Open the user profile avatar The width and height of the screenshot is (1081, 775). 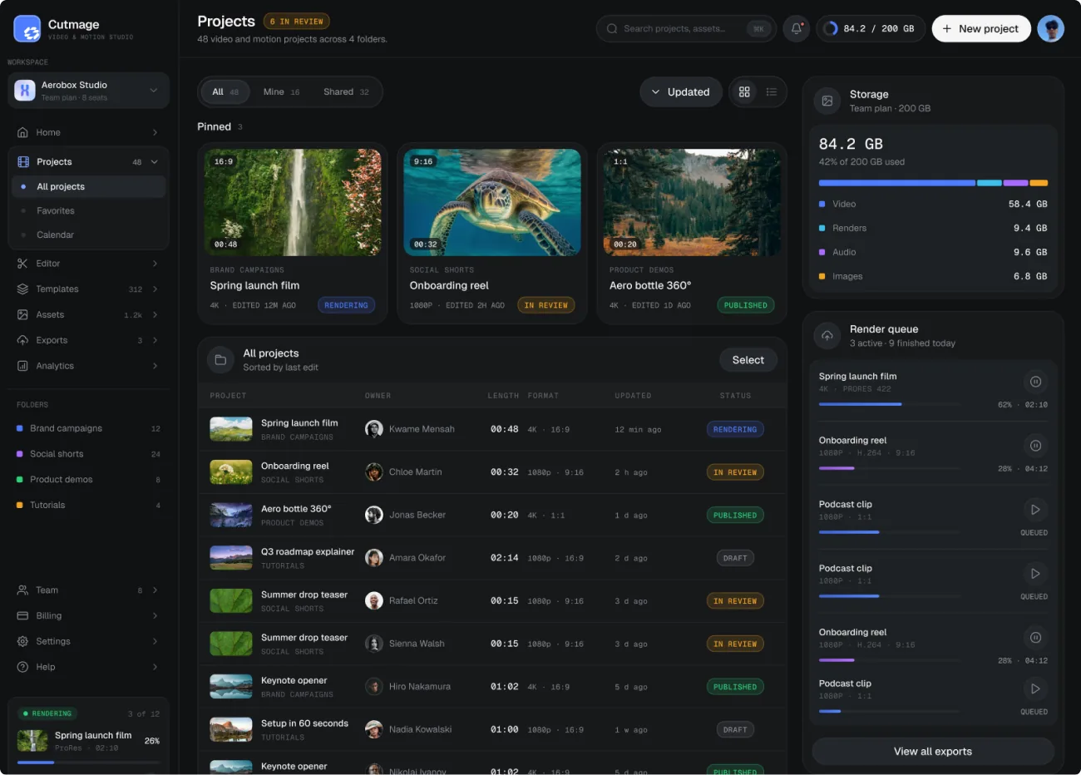coord(1051,28)
